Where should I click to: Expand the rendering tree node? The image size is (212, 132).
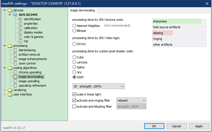tap(5, 90)
